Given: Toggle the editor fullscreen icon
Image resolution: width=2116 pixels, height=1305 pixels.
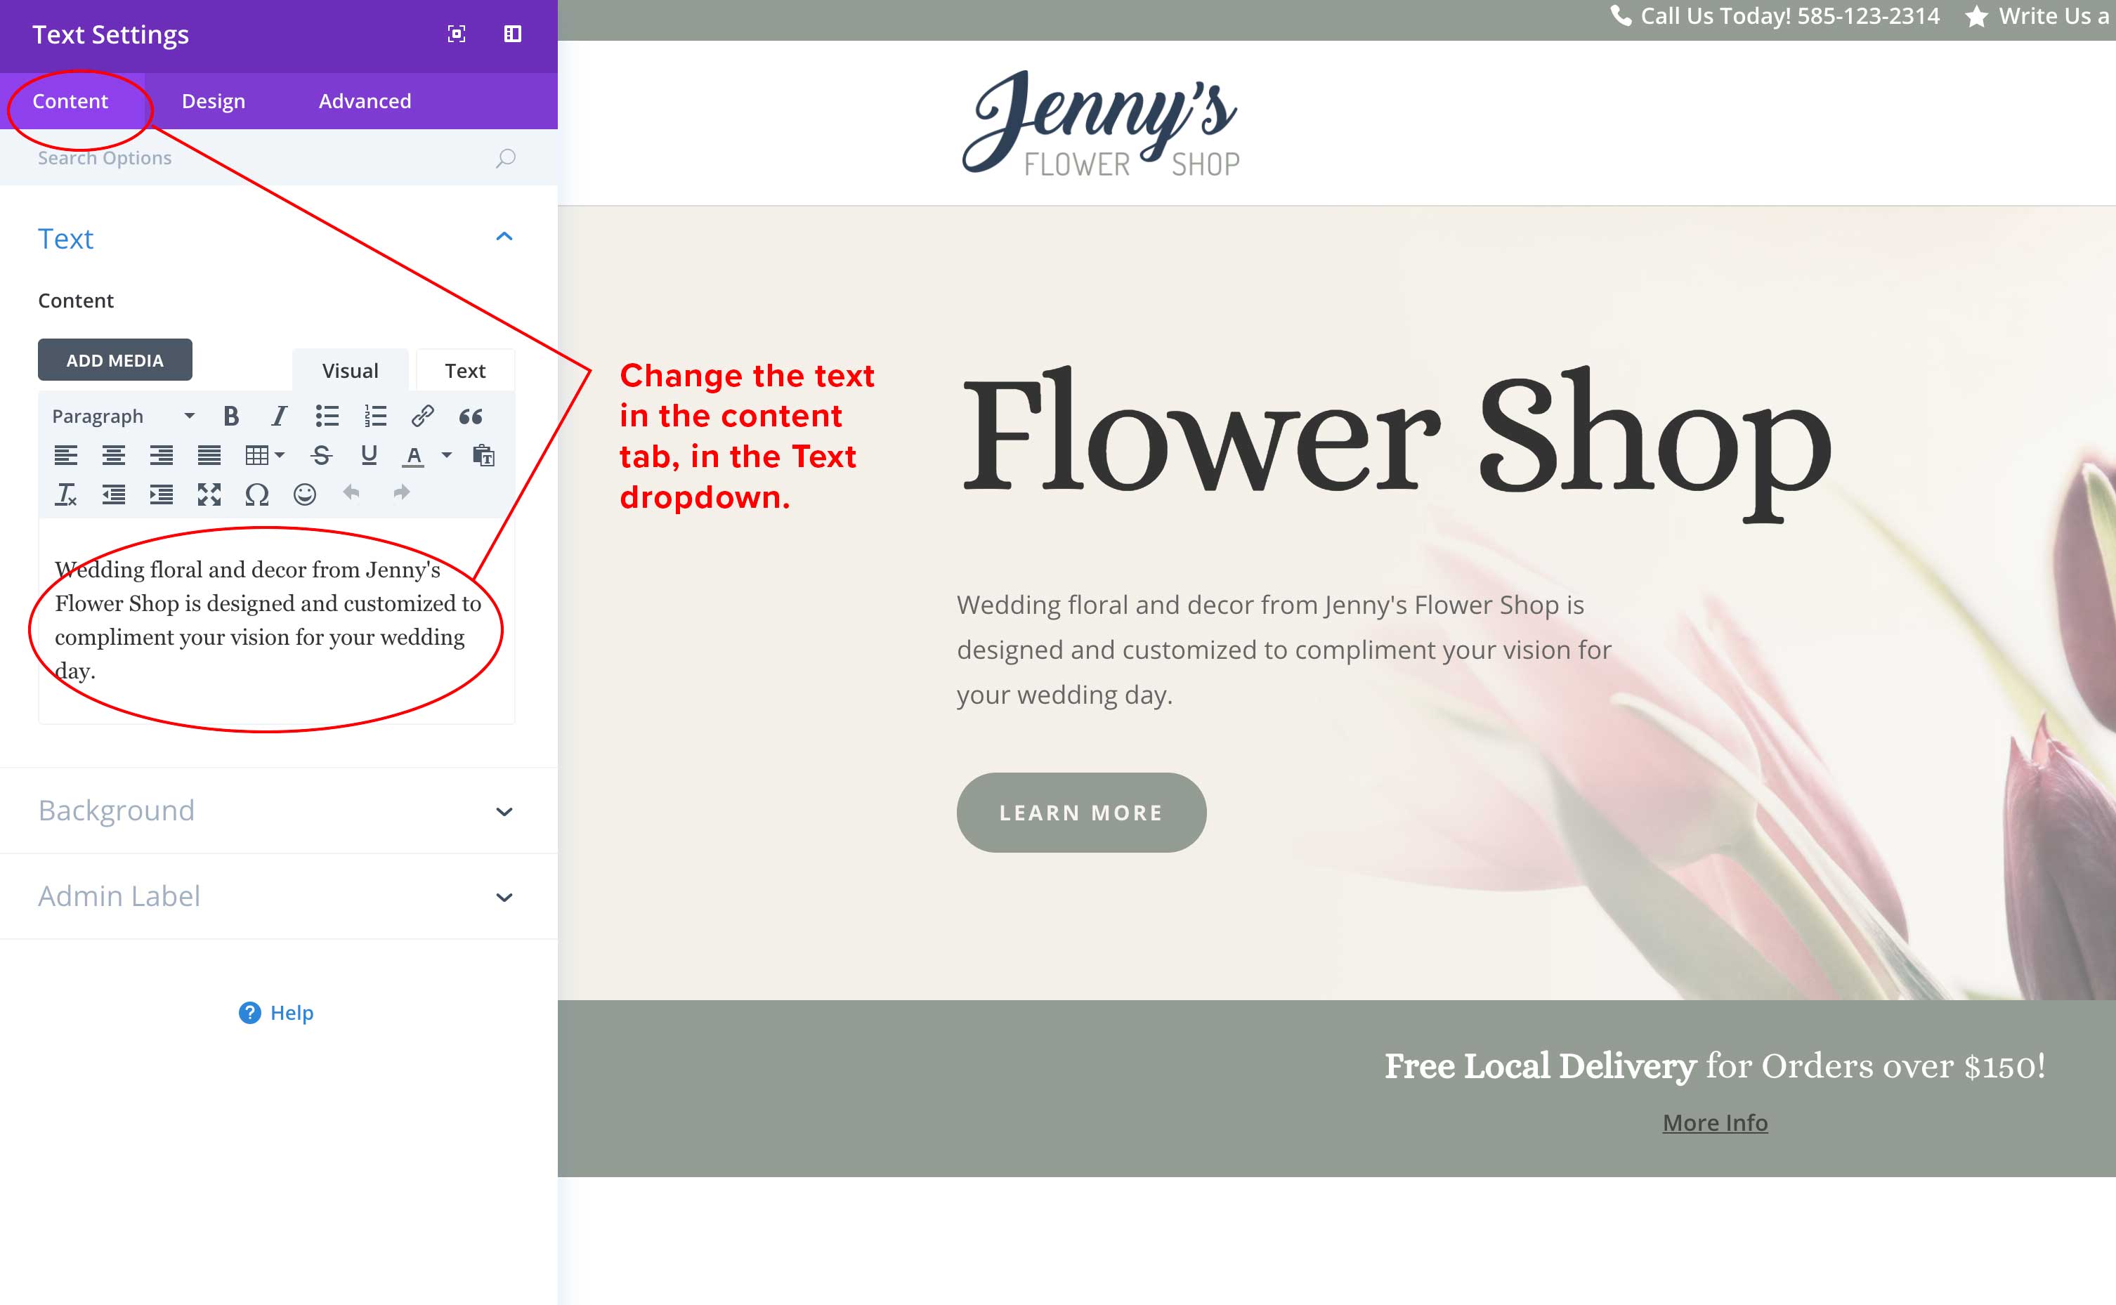Looking at the screenshot, I should [x=209, y=494].
